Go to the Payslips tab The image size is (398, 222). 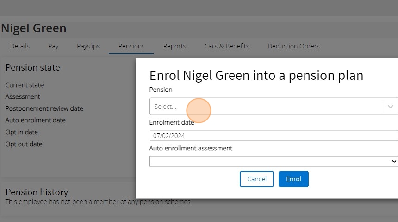click(88, 46)
